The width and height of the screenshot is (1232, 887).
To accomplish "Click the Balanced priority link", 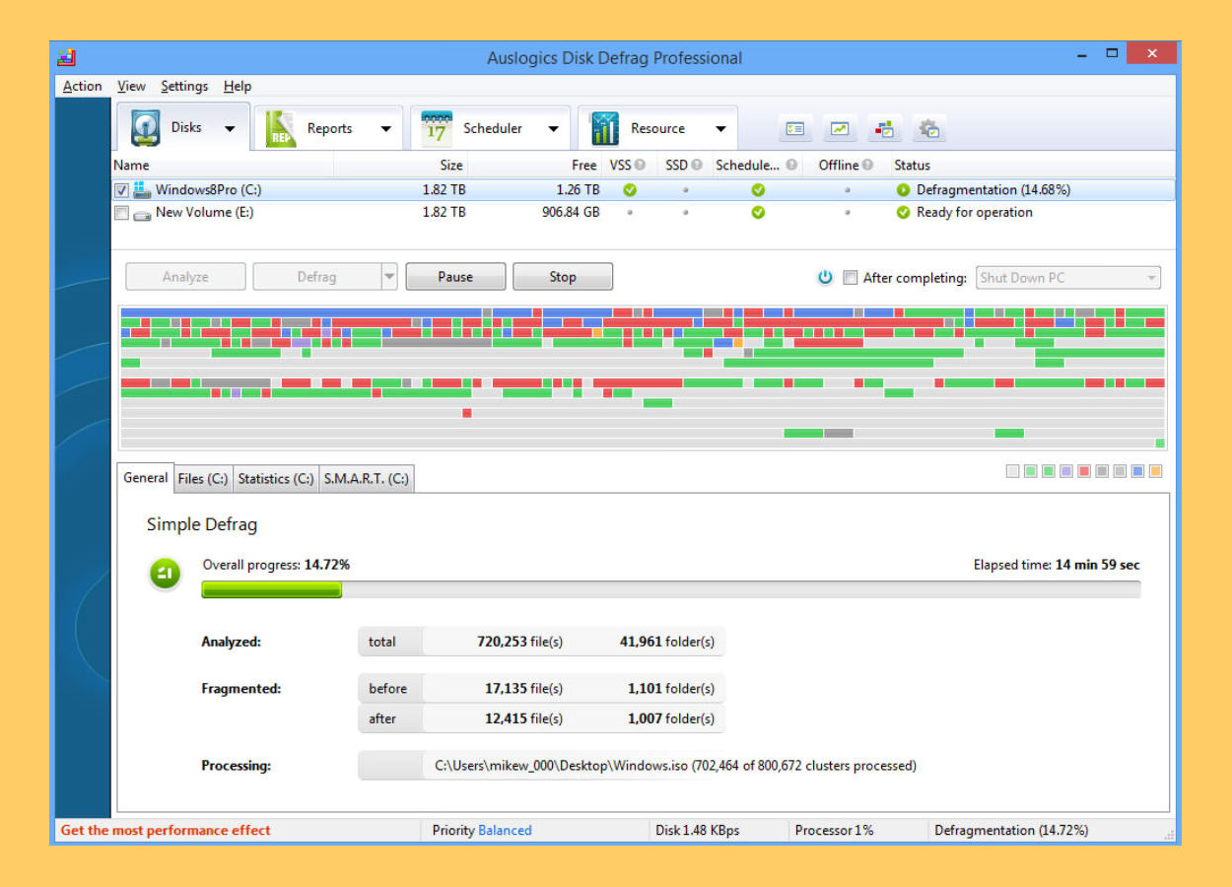I will coord(505,831).
